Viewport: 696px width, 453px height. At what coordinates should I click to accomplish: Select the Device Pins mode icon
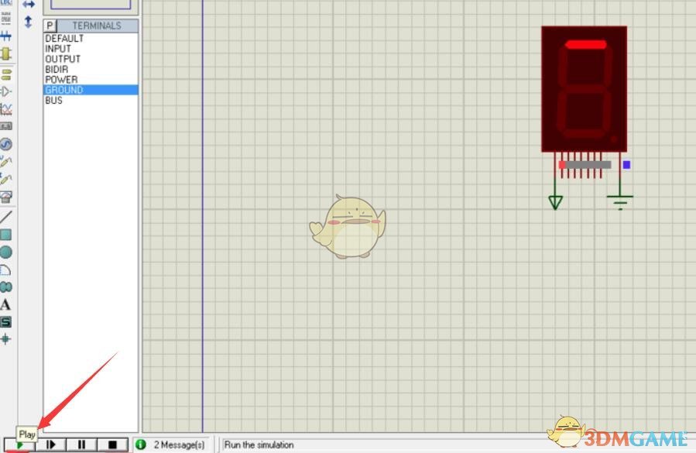pos(5,91)
